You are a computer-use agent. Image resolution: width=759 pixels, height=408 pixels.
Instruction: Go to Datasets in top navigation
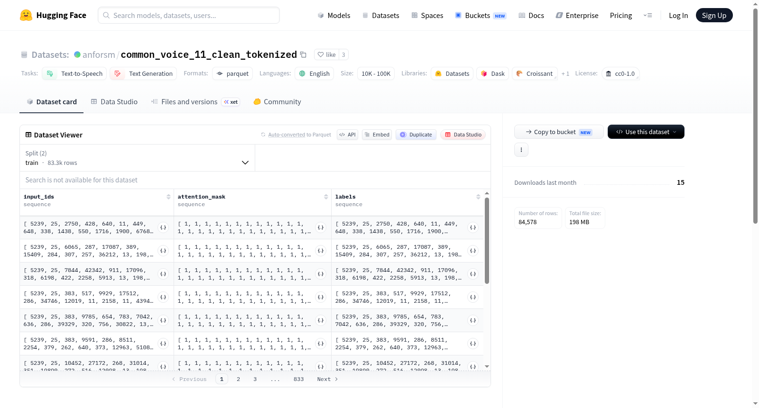click(x=380, y=15)
